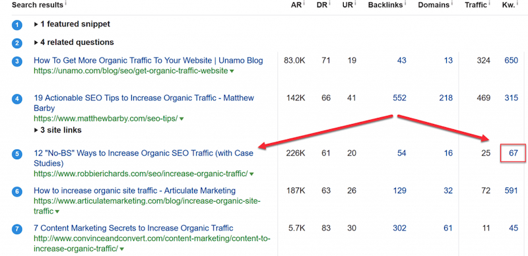The image size is (528, 256).
Task: Open the 19 Actionable SEO Tips result
Action: [x=144, y=103]
